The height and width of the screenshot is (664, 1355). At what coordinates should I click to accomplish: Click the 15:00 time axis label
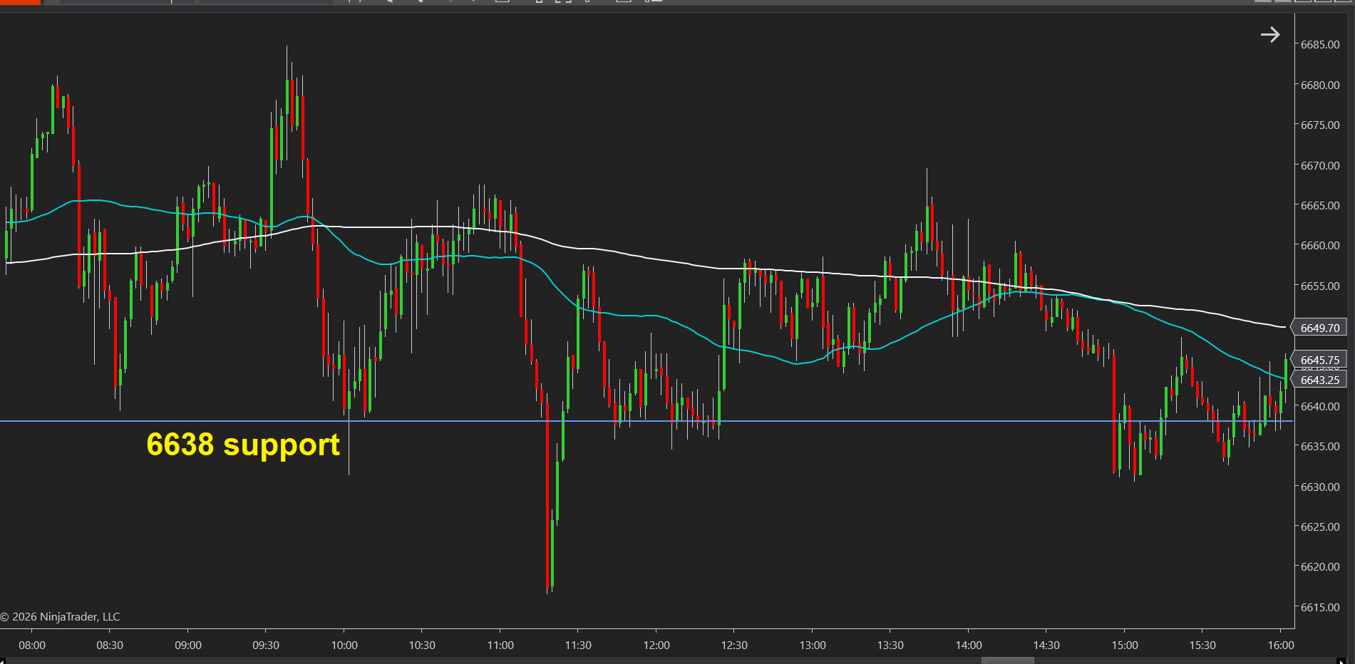[x=1125, y=645]
